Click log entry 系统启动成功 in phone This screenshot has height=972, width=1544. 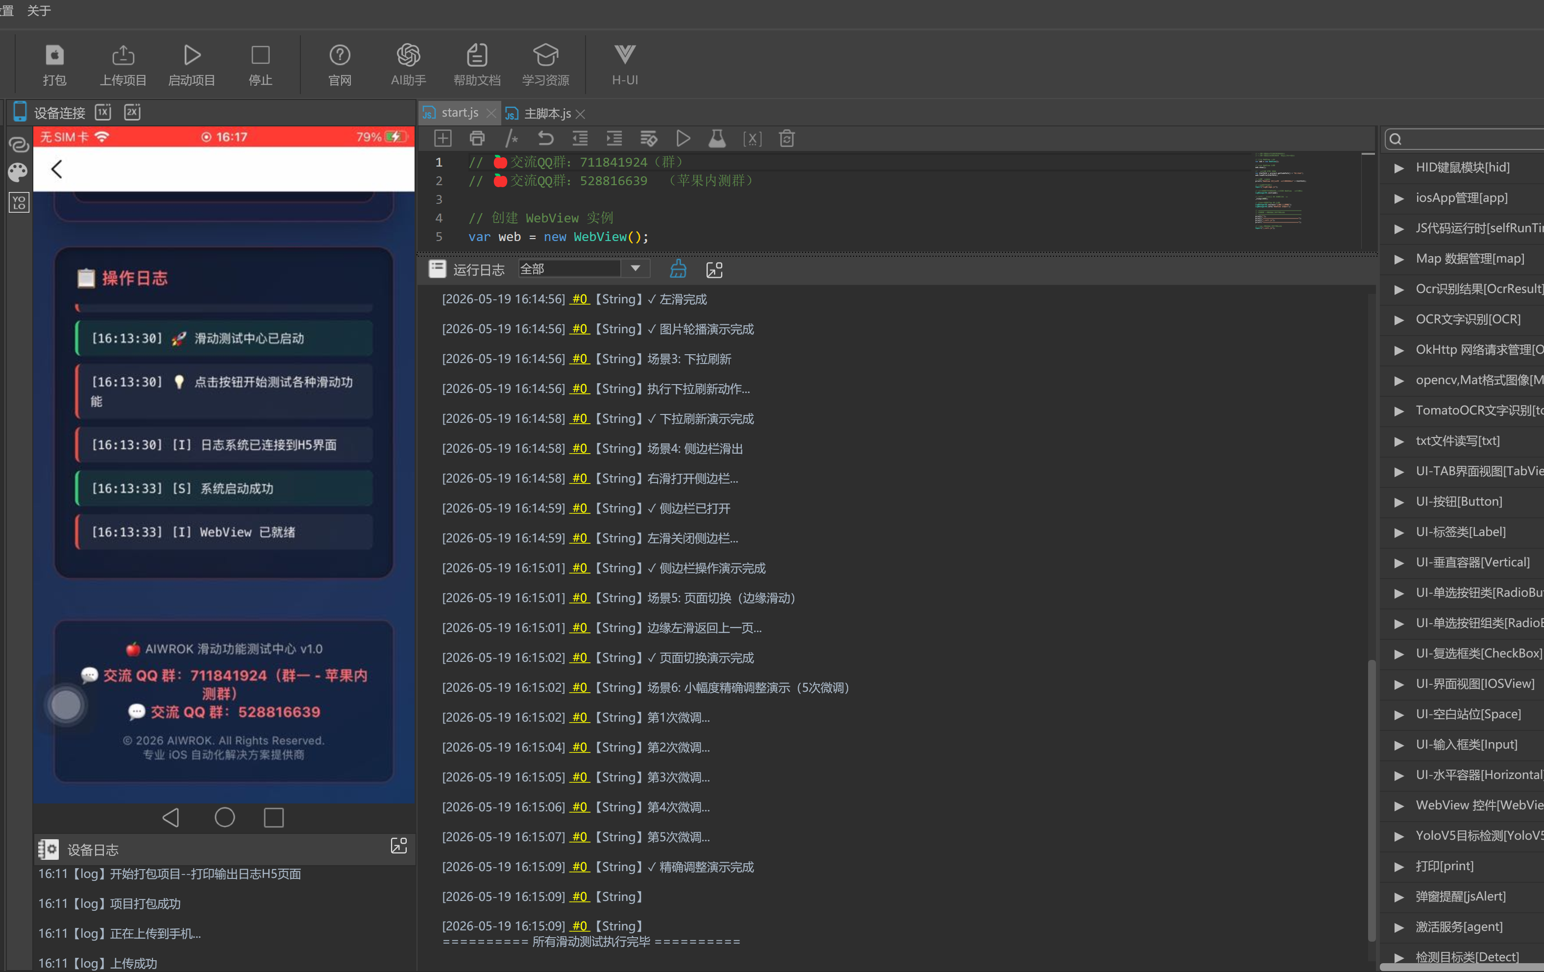pos(223,488)
